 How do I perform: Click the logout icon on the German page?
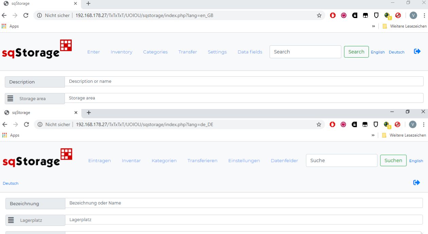click(416, 183)
